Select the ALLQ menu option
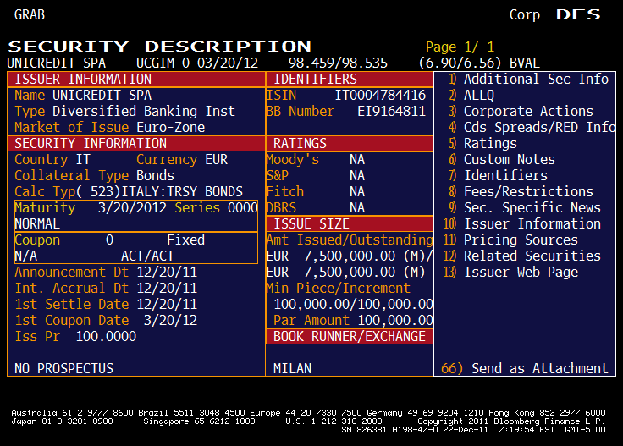Image resolution: width=623 pixels, height=446 pixels. pyautogui.click(x=471, y=96)
